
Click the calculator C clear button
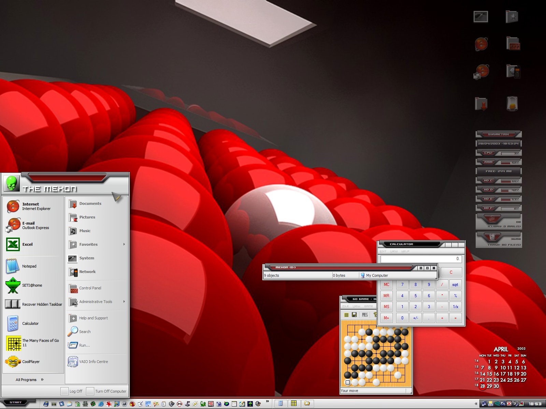click(x=451, y=272)
